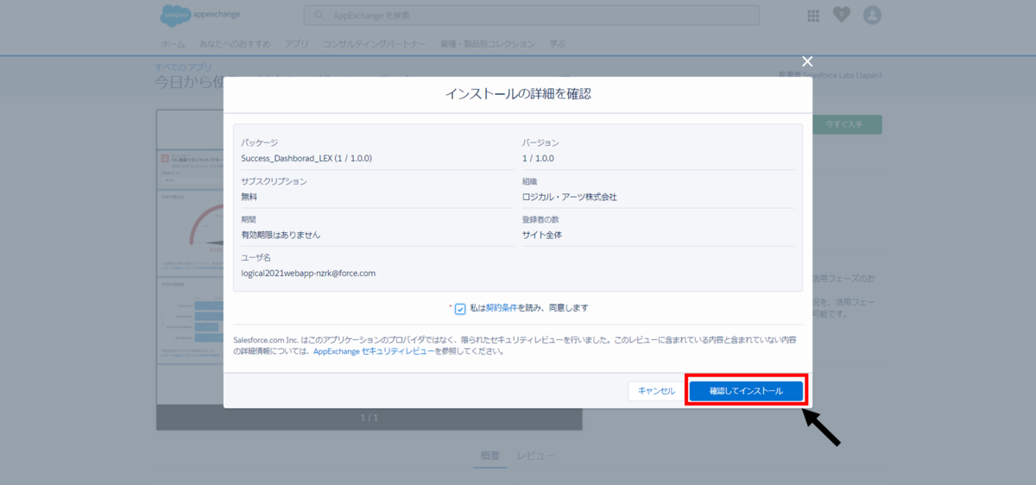Image resolution: width=1036 pixels, height=485 pixels.
Task: Click the 今すぐ入手 button behind dialog
Action: [848, 124]
